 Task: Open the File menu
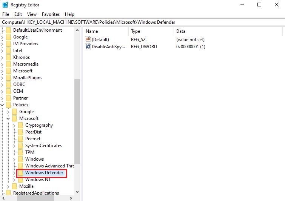[6, 14]
